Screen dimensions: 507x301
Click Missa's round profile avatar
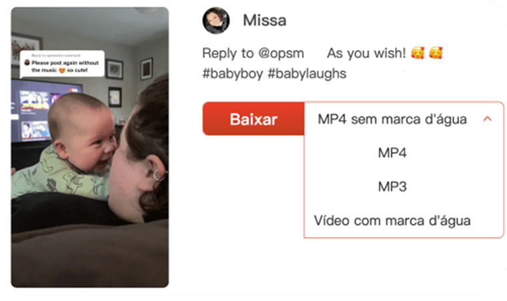[216, 21]
